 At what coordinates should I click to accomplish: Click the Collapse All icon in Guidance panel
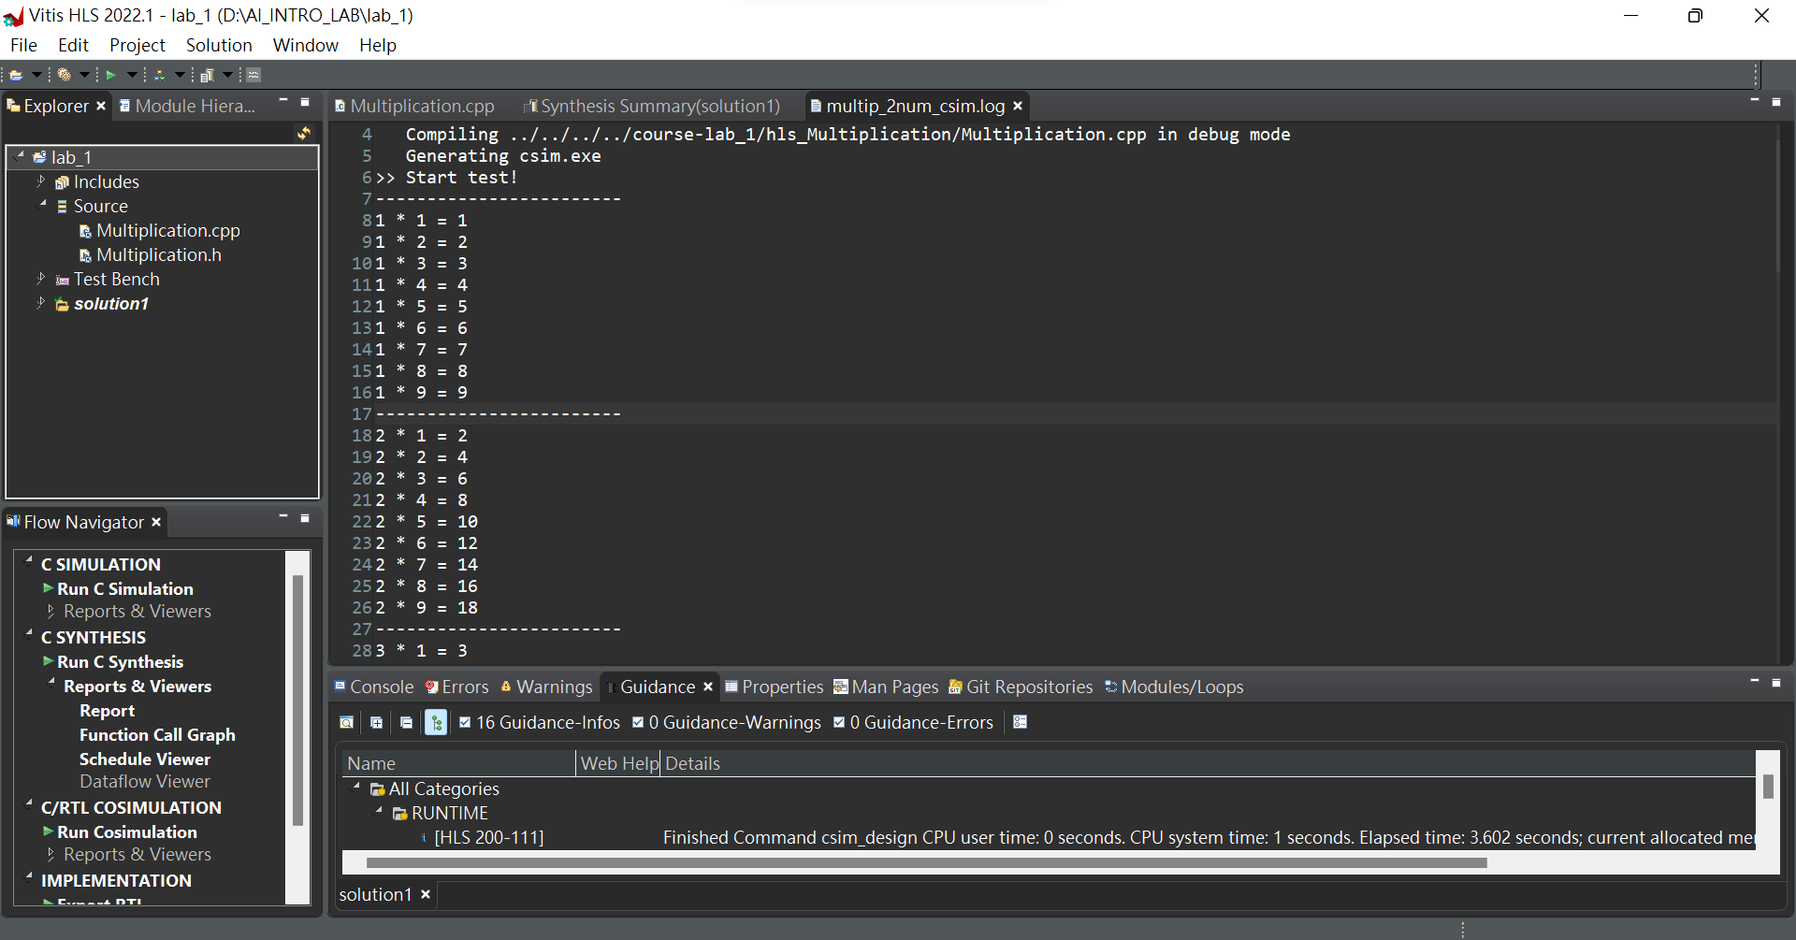point(405,722)
